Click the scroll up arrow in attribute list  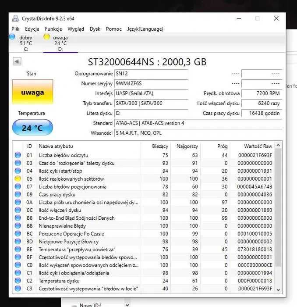(278, 145)
